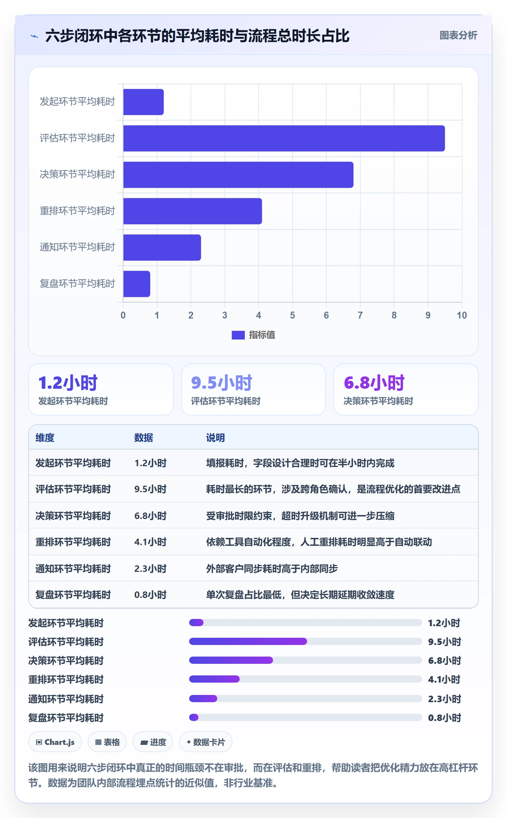Select the Chart.js tag chip
This screenshot has height=818, width=507.
(55, 742)
